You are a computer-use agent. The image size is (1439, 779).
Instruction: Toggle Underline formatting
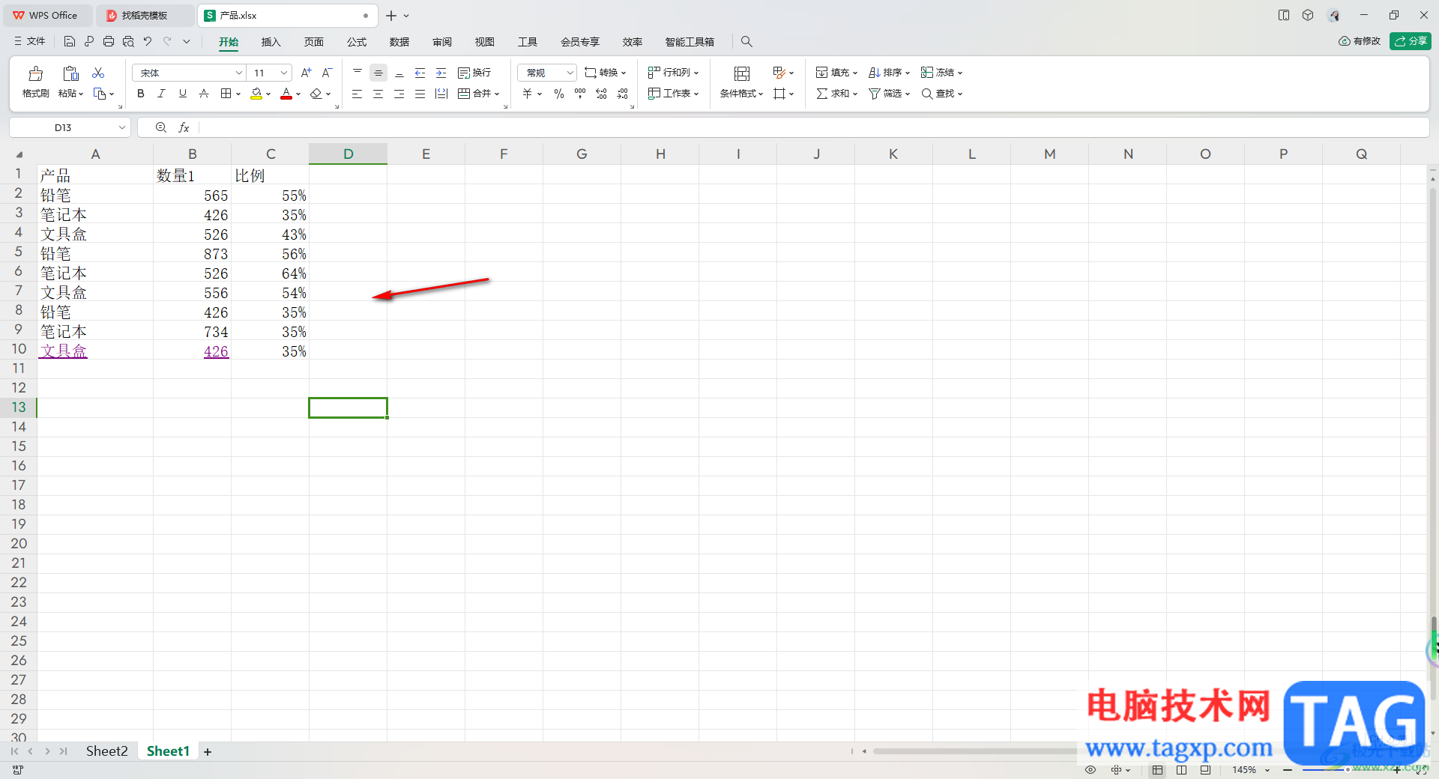click(182, 94)
